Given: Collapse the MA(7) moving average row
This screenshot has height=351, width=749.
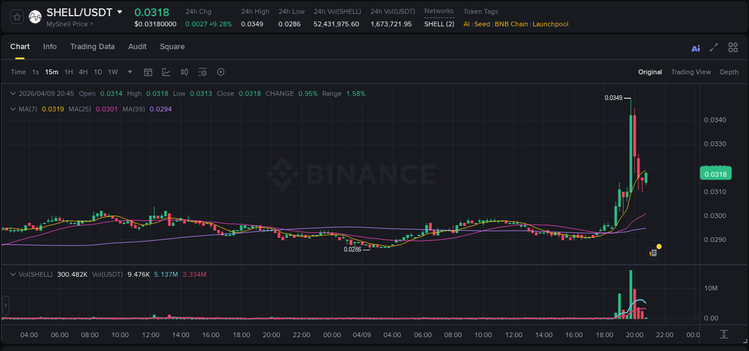Looking at the screenshot, I should pyautogui.click(x=13, y=109).
